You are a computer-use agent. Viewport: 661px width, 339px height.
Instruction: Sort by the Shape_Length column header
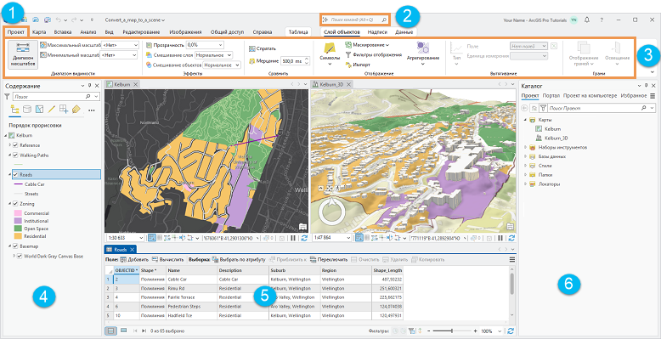pyautogui.click(x=387, y=270)
